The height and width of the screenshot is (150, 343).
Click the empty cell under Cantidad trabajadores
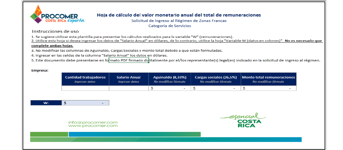85,88
